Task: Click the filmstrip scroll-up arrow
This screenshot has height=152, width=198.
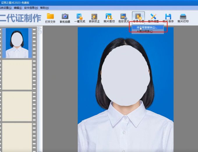Action: (x=40, y=28)
